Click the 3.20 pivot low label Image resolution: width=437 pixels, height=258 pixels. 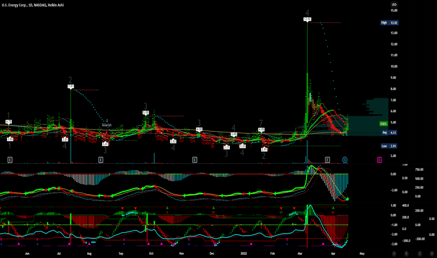[242, 146]
